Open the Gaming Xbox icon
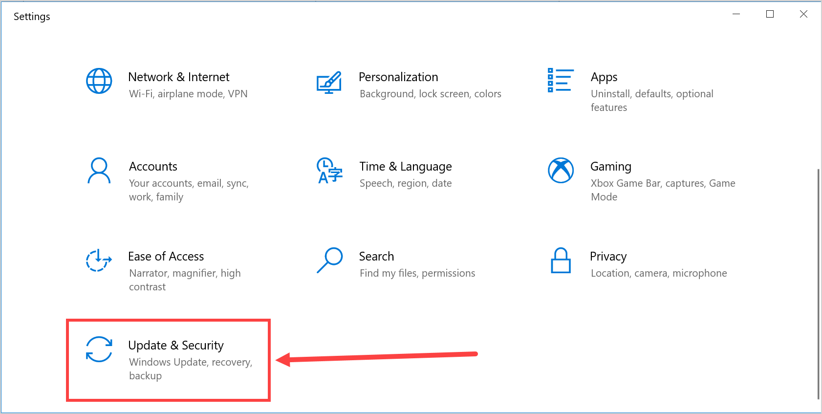The height and width of the screenshot is (414, 822). tap(561, 170)
